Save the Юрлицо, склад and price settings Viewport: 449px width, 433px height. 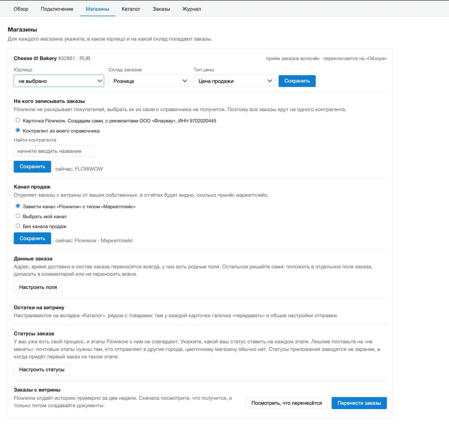click(x=297, y=81)
